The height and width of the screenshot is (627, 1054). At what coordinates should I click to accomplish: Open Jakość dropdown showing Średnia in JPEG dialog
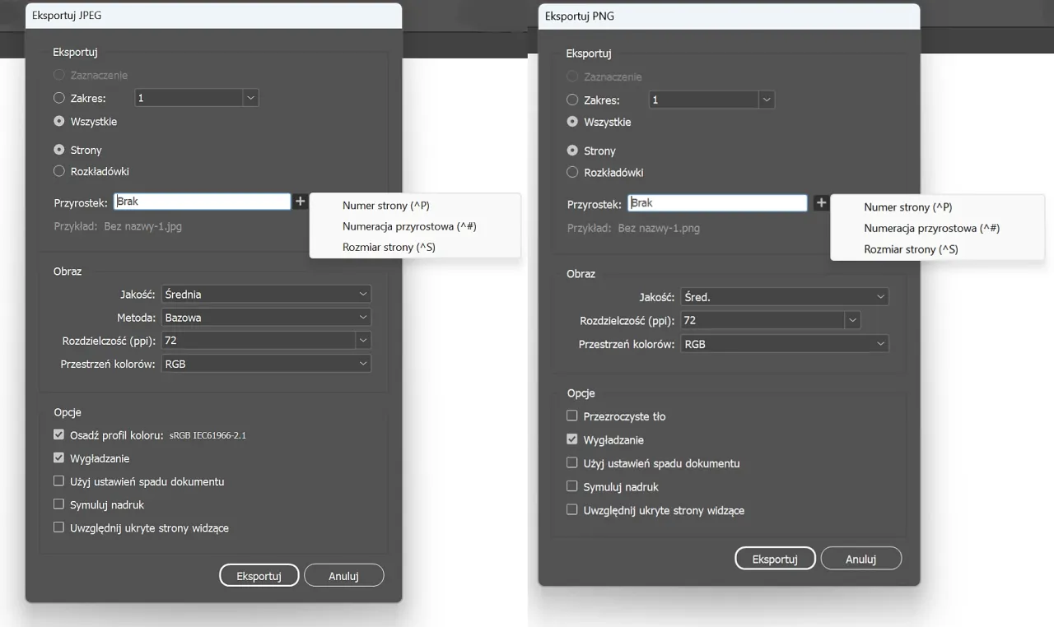(x=266, y=295)
